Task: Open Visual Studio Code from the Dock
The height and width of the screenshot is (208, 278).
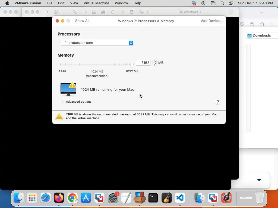Action: click(x=180, y=198)
